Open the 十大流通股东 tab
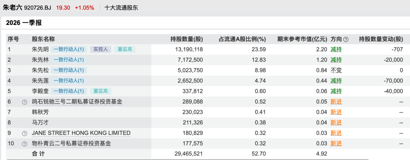 pos(121,8)
